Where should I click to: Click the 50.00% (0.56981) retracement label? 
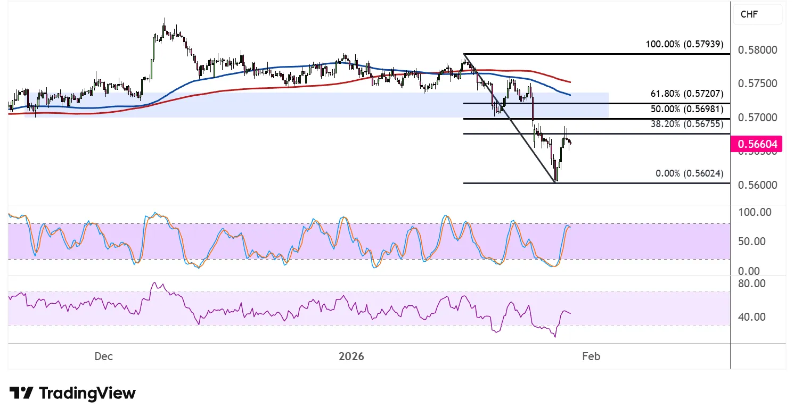click(x=686, y=109)
